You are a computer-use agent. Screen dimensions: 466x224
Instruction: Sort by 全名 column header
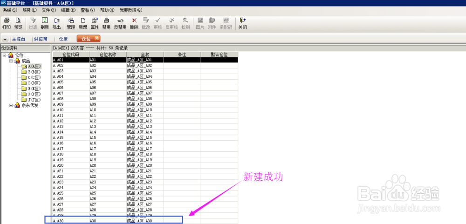pos(145,54)
